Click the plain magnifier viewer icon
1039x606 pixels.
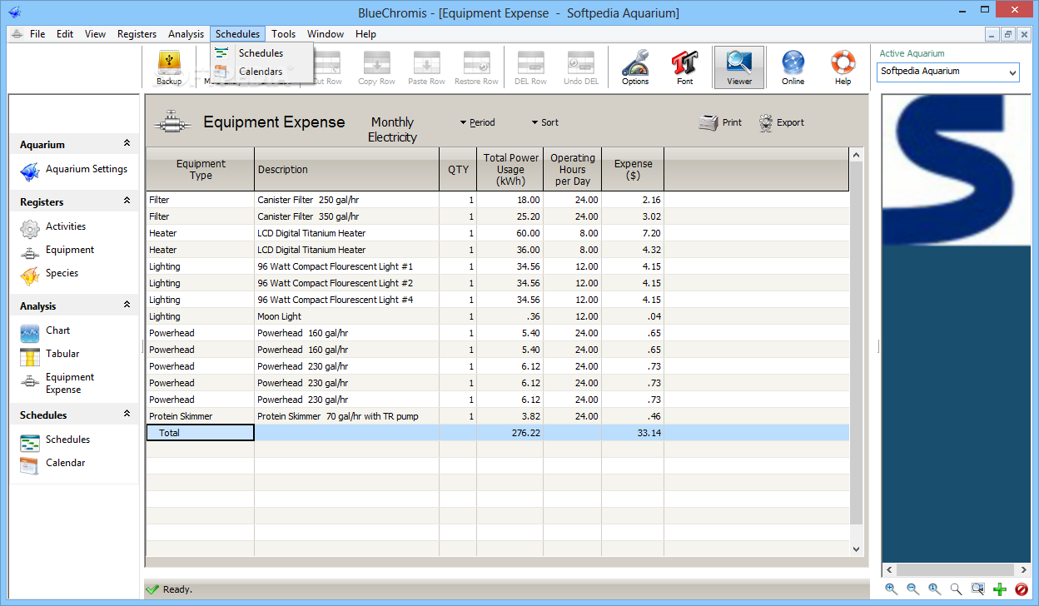point(957,589)
